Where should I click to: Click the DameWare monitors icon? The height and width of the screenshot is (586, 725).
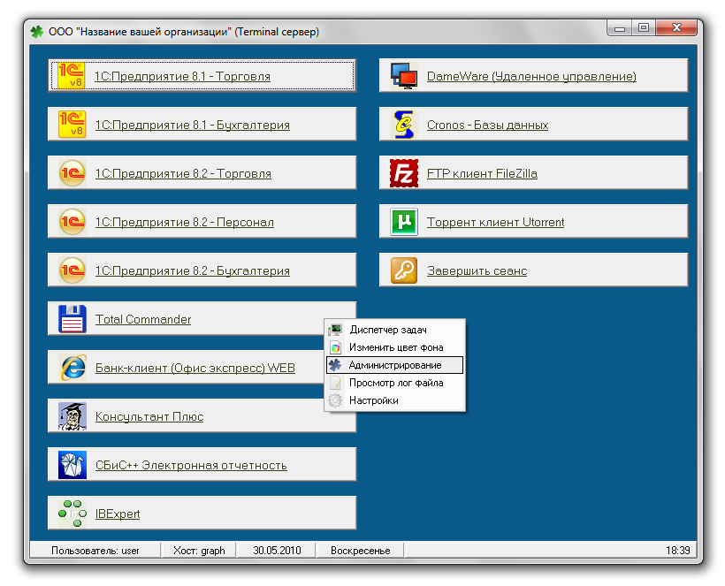coord(404,76)
